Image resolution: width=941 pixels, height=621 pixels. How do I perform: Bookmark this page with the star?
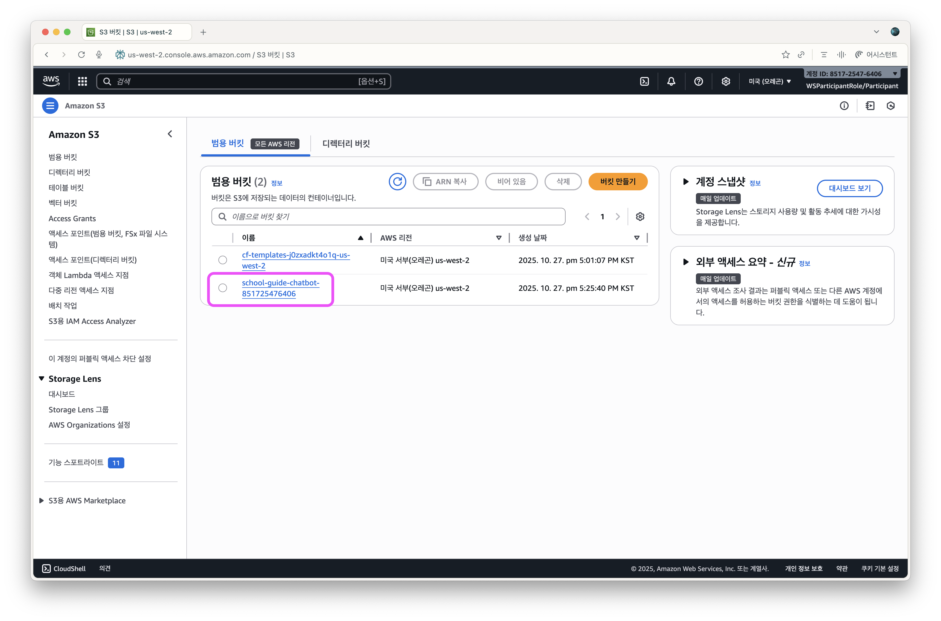coord(785,55)
